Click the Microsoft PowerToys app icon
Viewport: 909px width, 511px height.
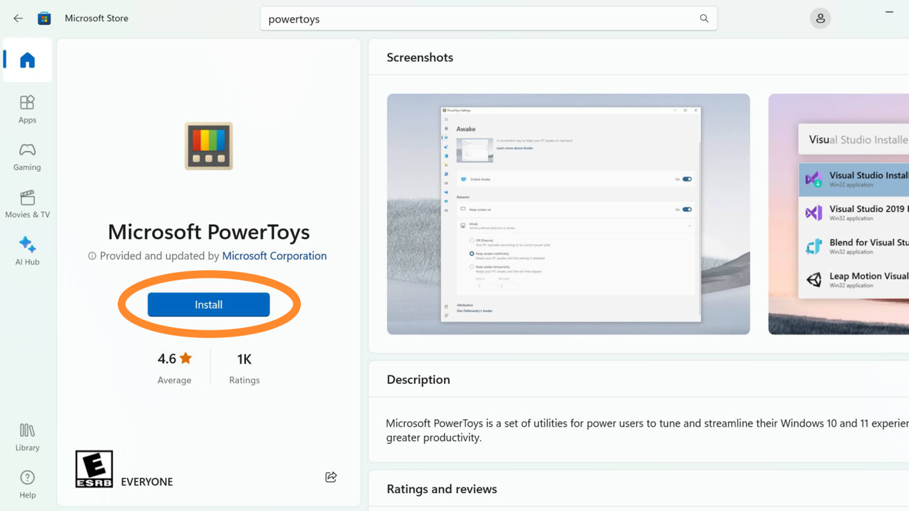pyautogui.click(x=208, y=147)
